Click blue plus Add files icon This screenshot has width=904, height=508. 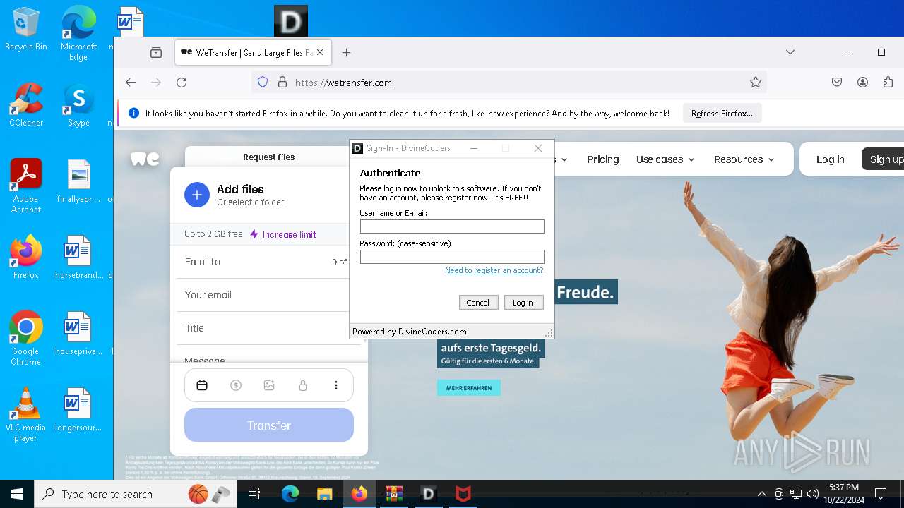(x=197, y=195)
